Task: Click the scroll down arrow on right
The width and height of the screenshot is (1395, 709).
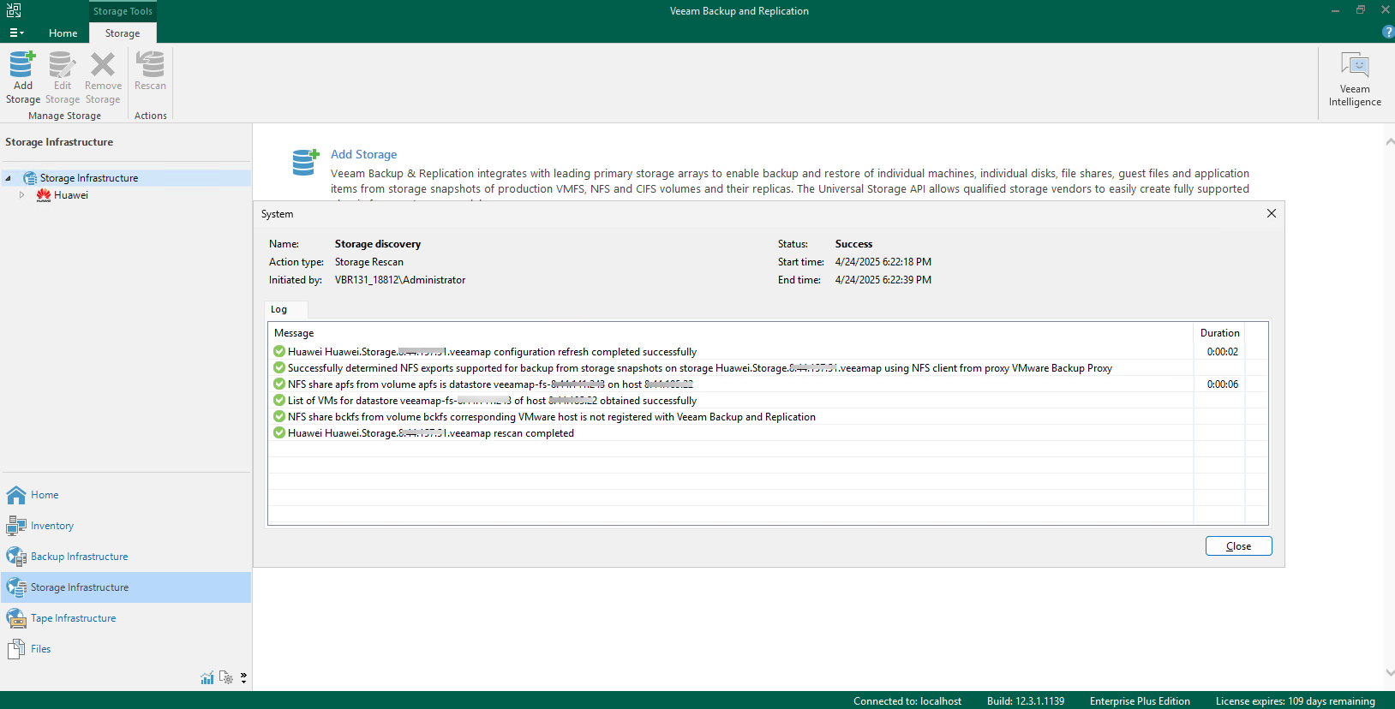Action: click(x=1389, y=673)
